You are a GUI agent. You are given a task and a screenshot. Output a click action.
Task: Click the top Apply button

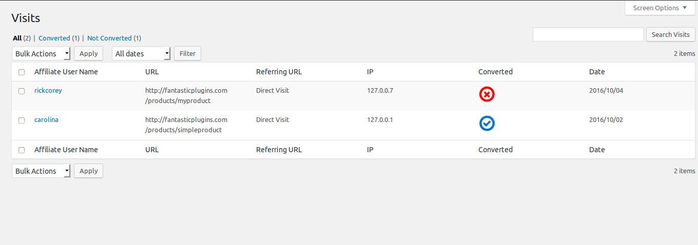[88, 53]
